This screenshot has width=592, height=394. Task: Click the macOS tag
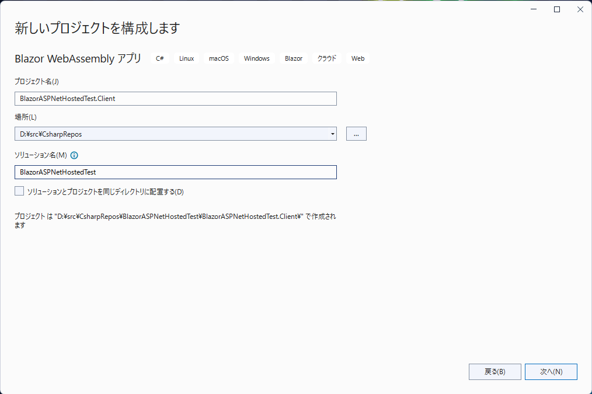click(219, 58)
